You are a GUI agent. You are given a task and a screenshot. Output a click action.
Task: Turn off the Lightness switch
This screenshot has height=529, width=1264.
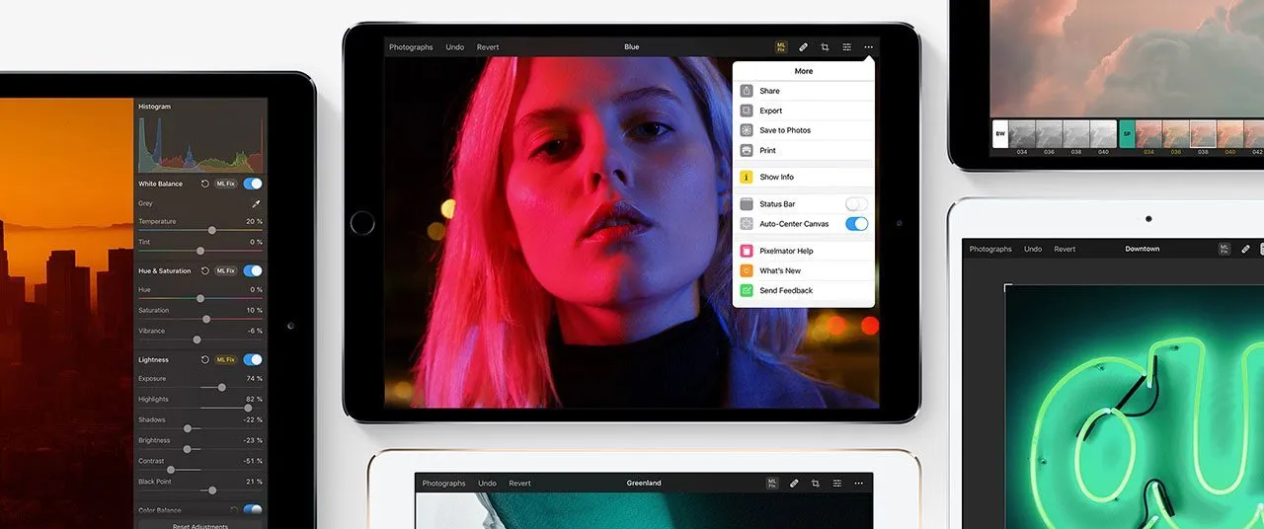coord(253,359)
